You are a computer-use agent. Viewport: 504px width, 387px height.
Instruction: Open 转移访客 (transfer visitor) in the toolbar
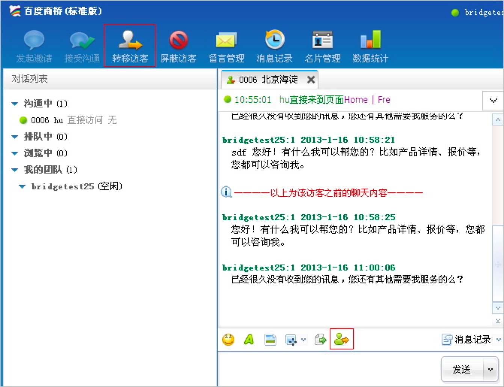129,45
